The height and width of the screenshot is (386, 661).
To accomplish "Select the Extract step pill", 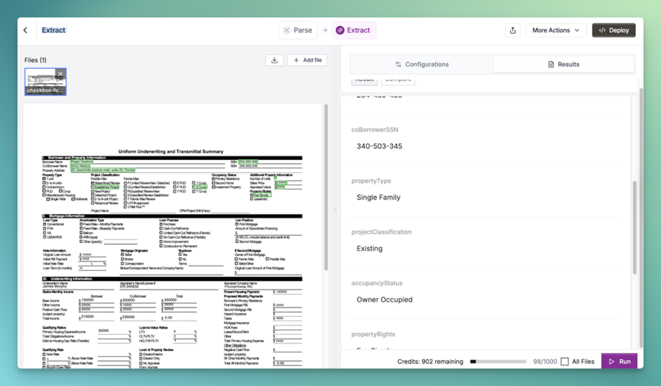I will click(354, 30).
